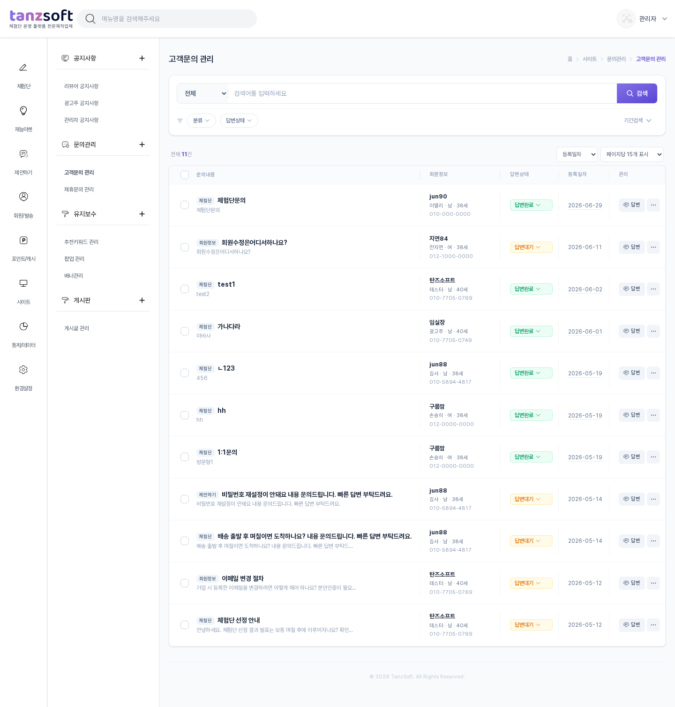
Task: Open more options for 이메일 변경 절차 row
Action: pos(653,583)
